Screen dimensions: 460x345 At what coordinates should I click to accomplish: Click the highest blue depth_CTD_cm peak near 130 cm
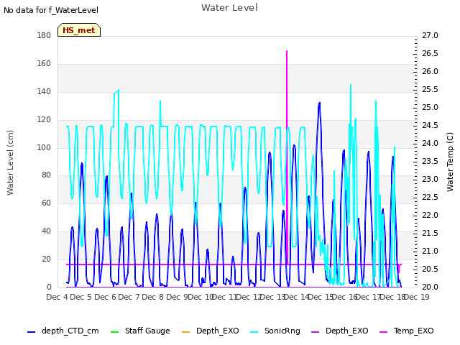(319, 103)
